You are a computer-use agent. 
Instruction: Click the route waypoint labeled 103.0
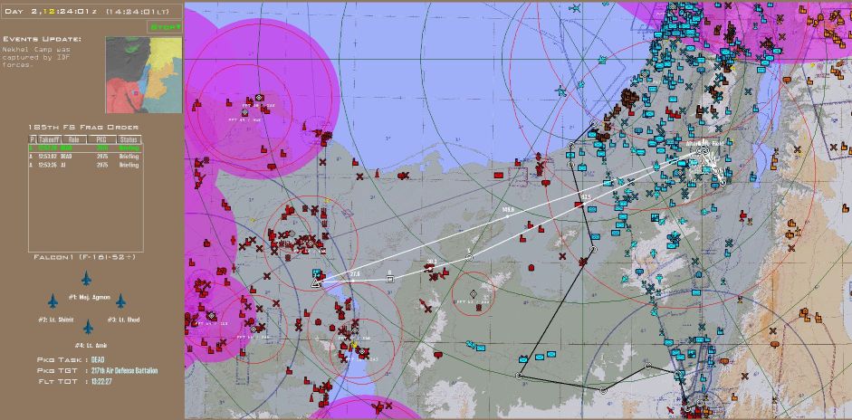[x=508, y=216]
